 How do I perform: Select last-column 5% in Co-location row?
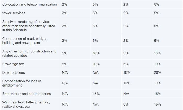[157, 4]
